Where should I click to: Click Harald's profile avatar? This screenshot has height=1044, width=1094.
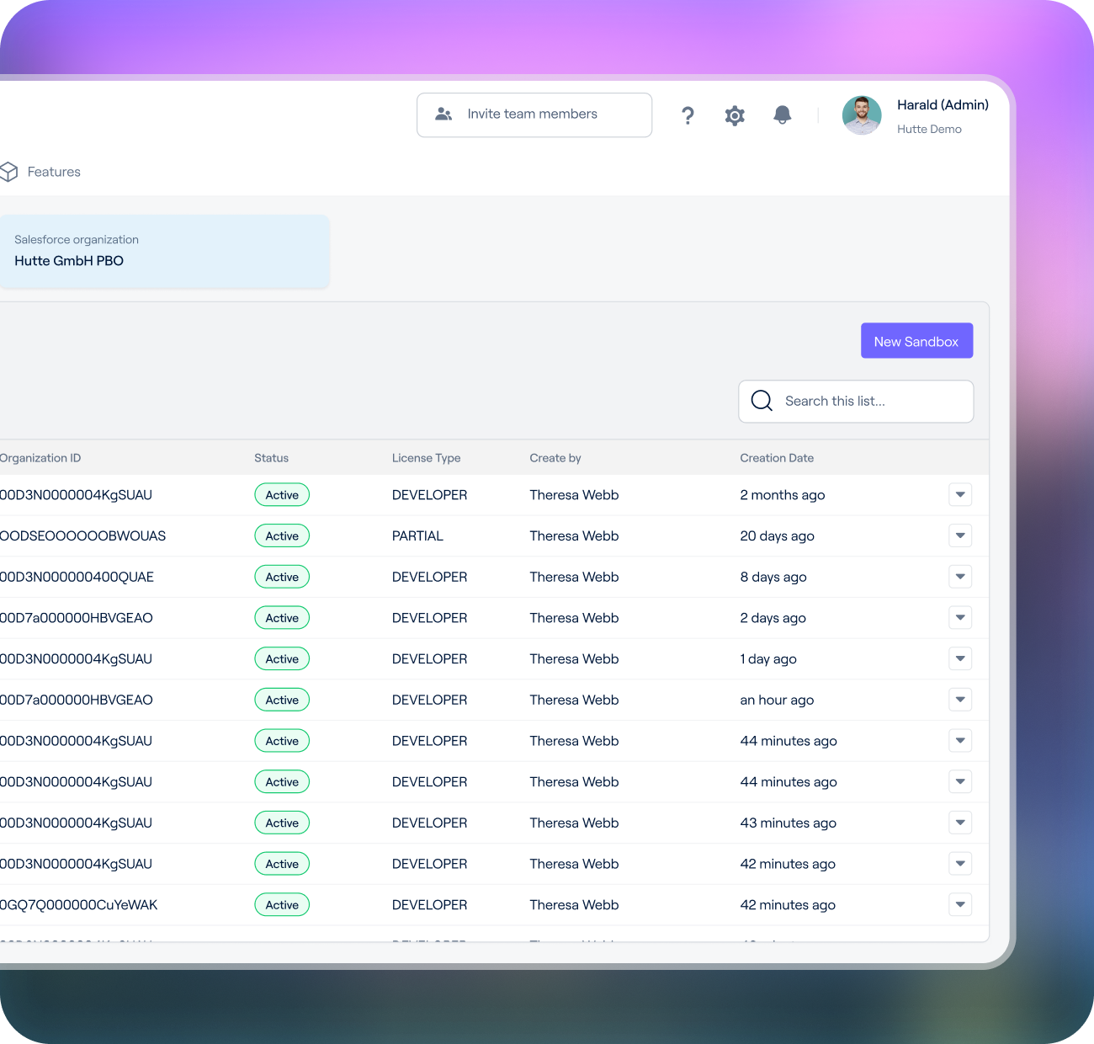point(862,115)
